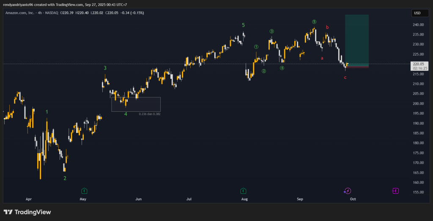The width and height of the screenshot is (433, 221).
Task: Click the Jul label on time axis
Action: (x=189, y=198)
